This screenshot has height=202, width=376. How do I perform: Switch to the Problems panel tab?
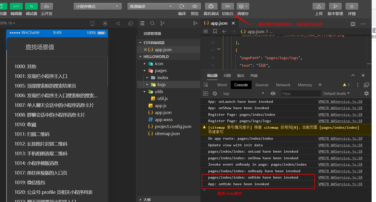coord(227,76)
